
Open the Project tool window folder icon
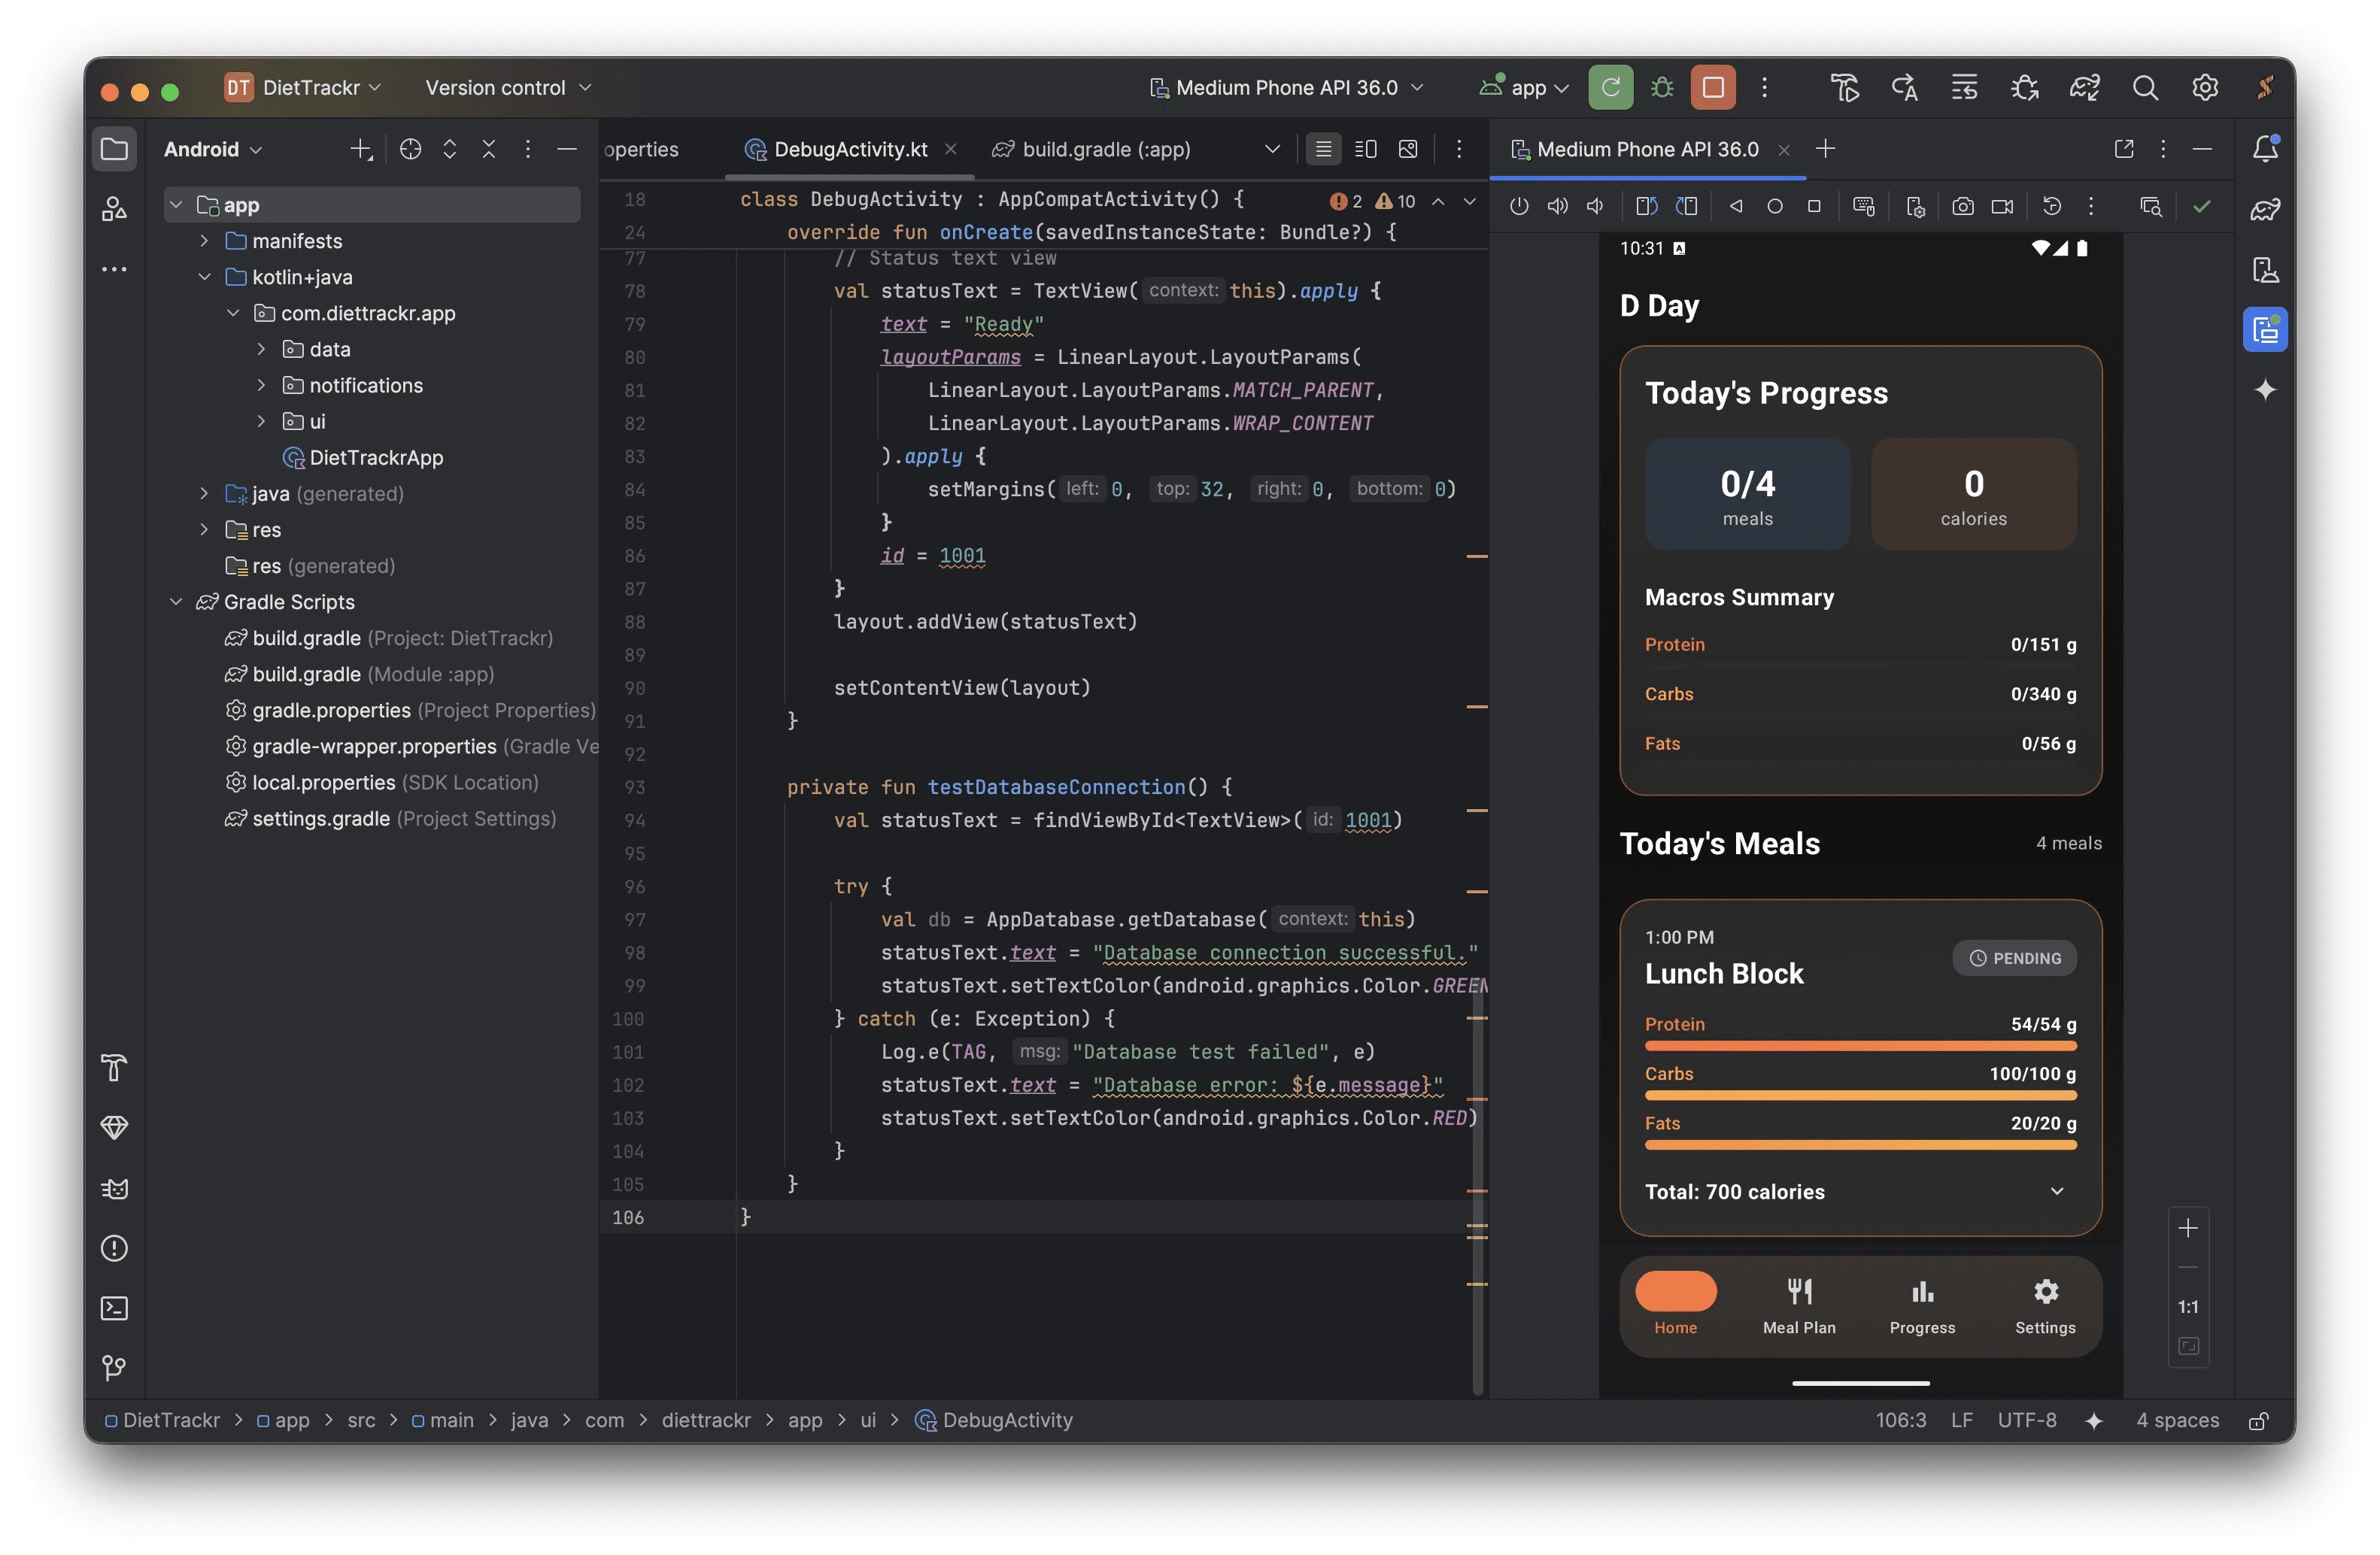pyautogui.click(x=114, y=149)
